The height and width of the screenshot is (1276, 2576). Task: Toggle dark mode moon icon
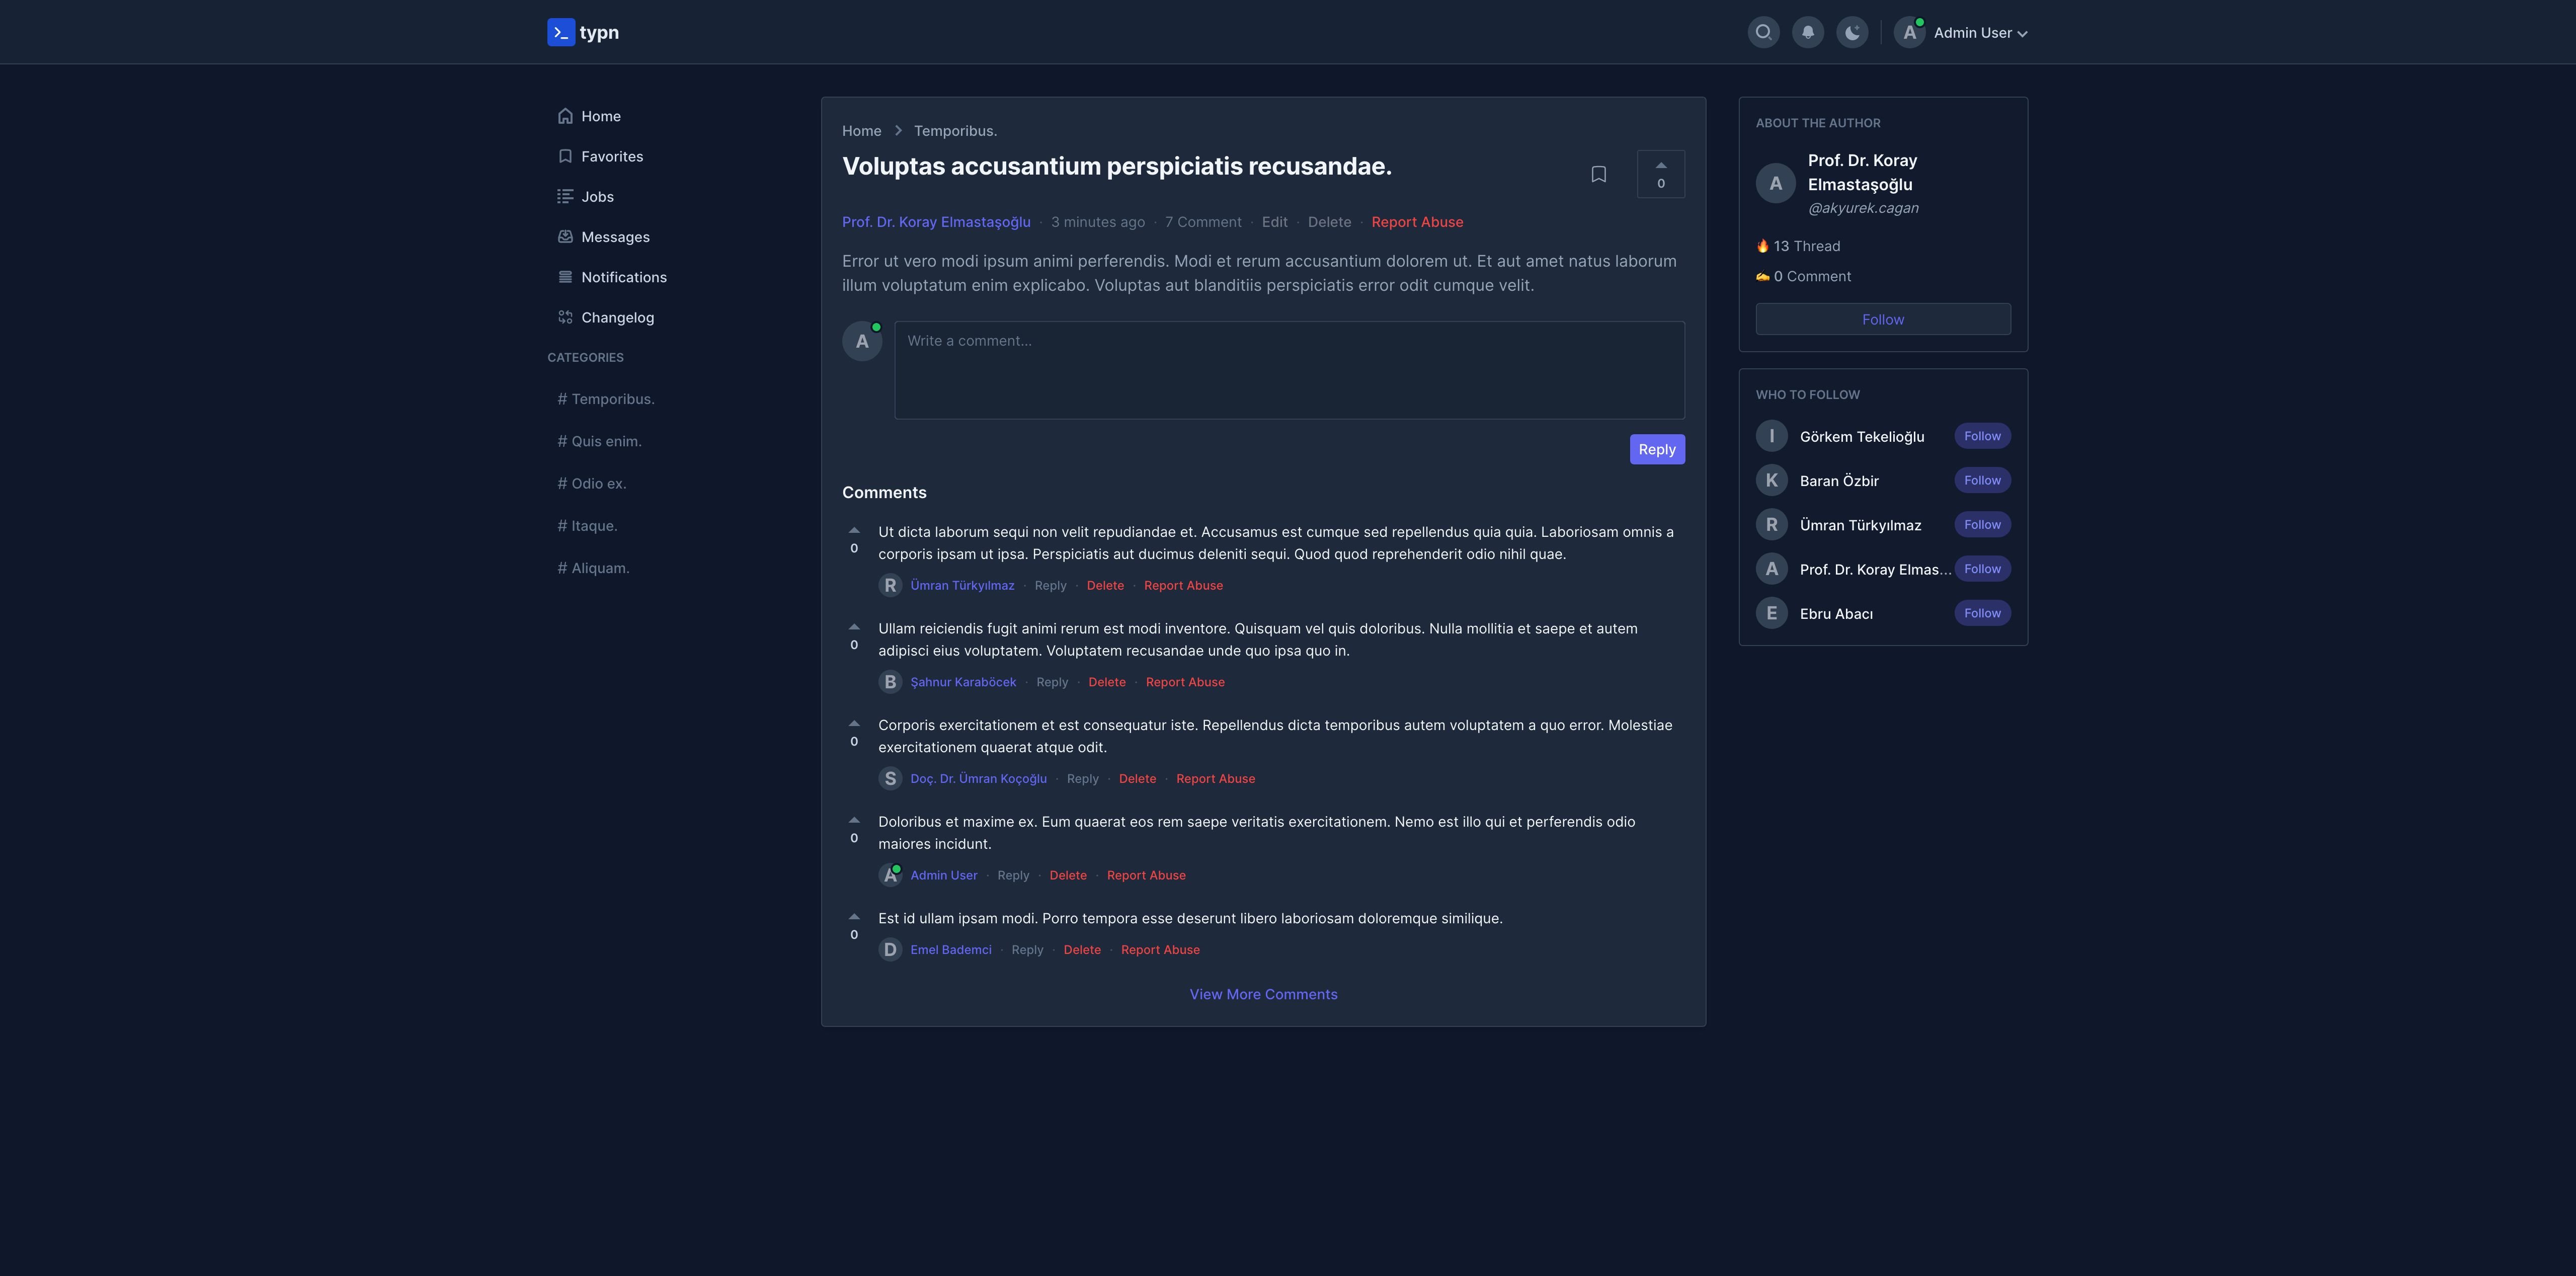tap(1851, 32)
